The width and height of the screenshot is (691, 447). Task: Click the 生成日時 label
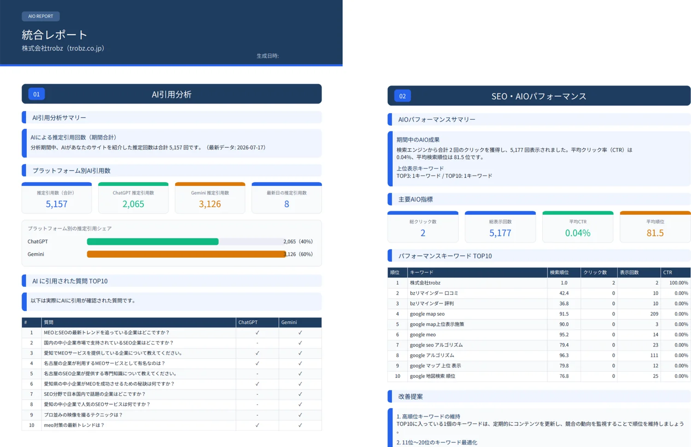click(268, 56)
